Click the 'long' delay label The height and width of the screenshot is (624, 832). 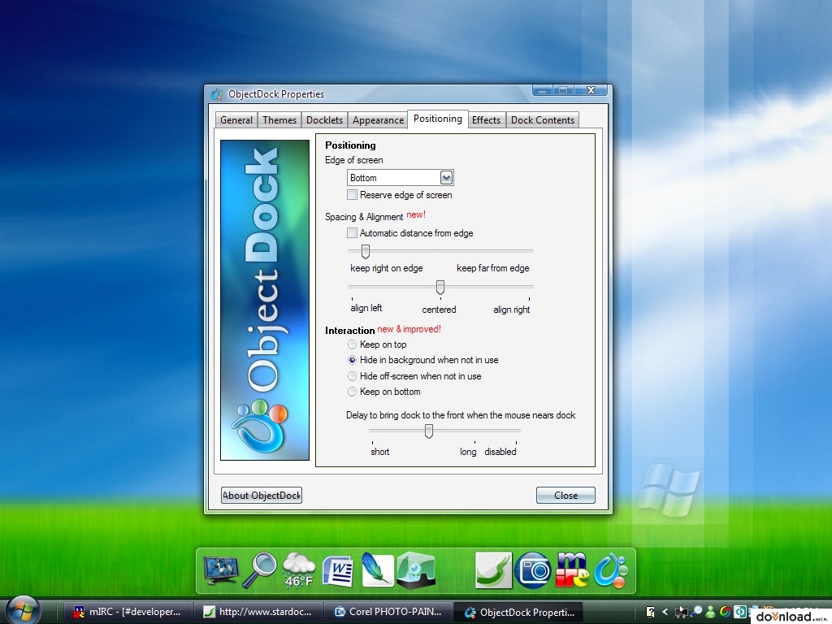[468, 452]
